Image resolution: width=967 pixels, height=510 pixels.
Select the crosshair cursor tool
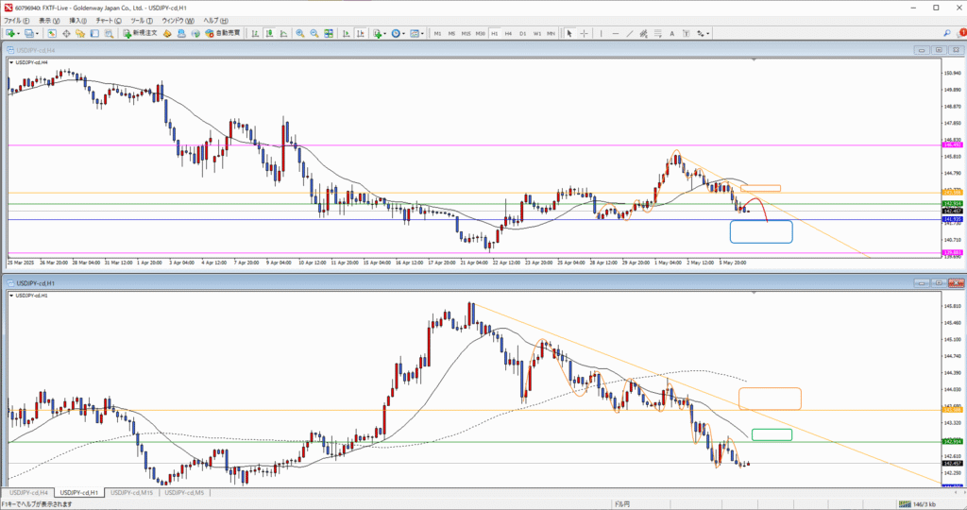click(x=582, y=33)
